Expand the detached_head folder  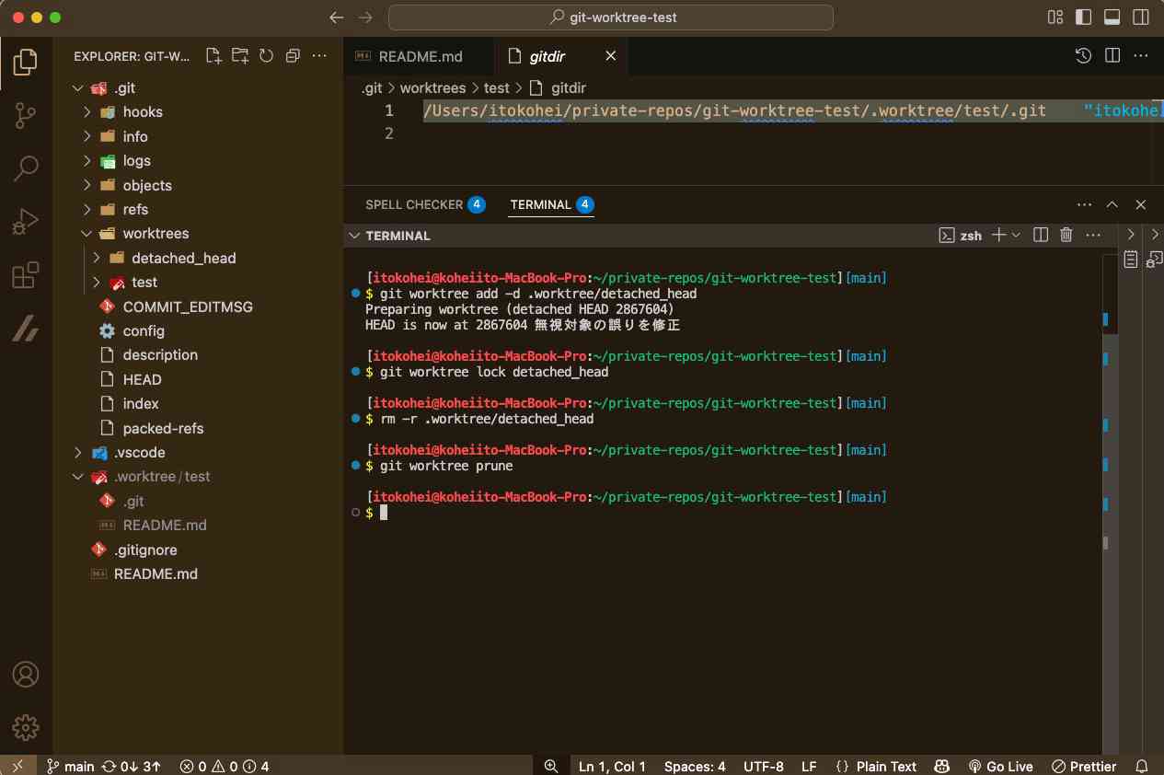(97, 259)
